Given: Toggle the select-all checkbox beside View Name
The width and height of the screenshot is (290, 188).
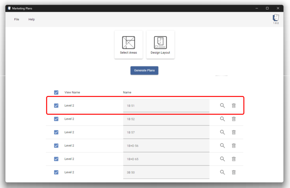Looking at the screenshot, I should [x=56, y=92].
